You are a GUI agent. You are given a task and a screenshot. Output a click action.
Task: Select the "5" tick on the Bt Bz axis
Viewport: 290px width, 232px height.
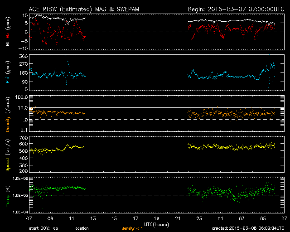(x=26, y=23)
